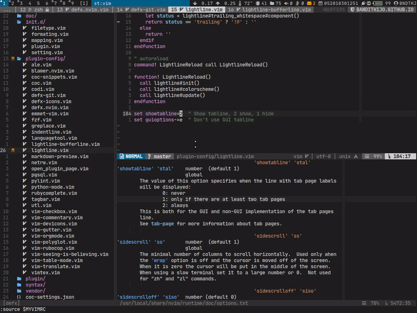Expand the vendor/ directory
The height and width of the screenshot is (313, 417).
tap(35, 291)
